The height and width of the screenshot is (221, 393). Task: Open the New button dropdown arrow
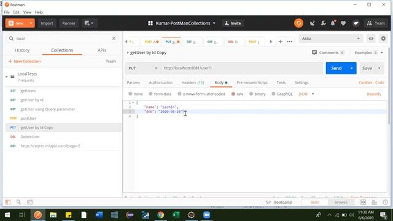pos(31,23)
